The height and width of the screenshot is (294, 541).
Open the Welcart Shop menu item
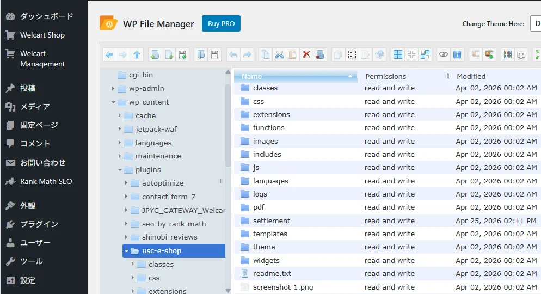click(x=44, y=35)
